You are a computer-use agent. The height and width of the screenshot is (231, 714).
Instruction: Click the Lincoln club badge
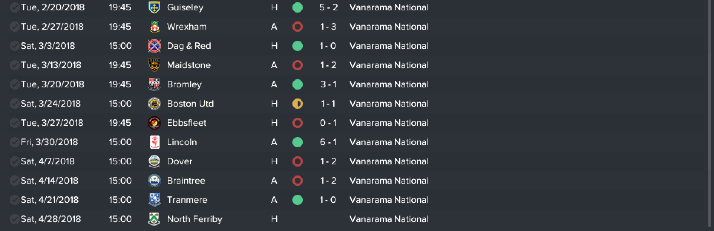pyautogui.click(x=154, y=142)
